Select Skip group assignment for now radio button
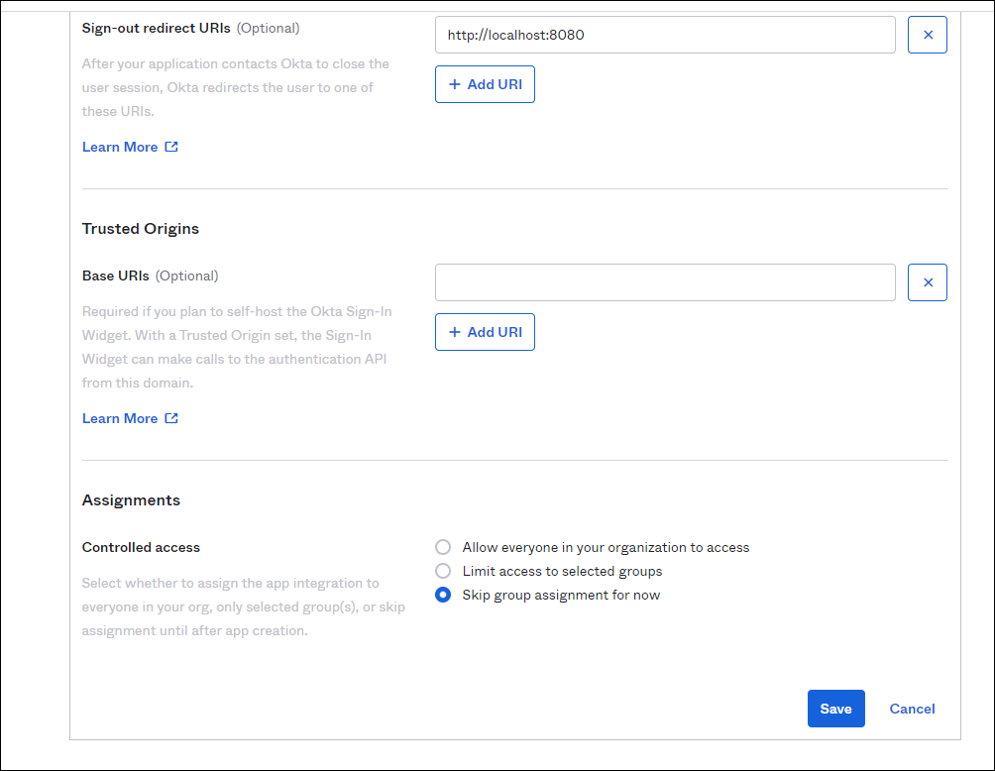Image resolution: width=995 pixels, height=771 pixels. [443, 595]
